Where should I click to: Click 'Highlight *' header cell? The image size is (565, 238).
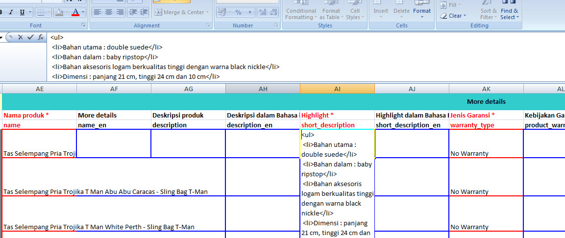tap(337, 115)
